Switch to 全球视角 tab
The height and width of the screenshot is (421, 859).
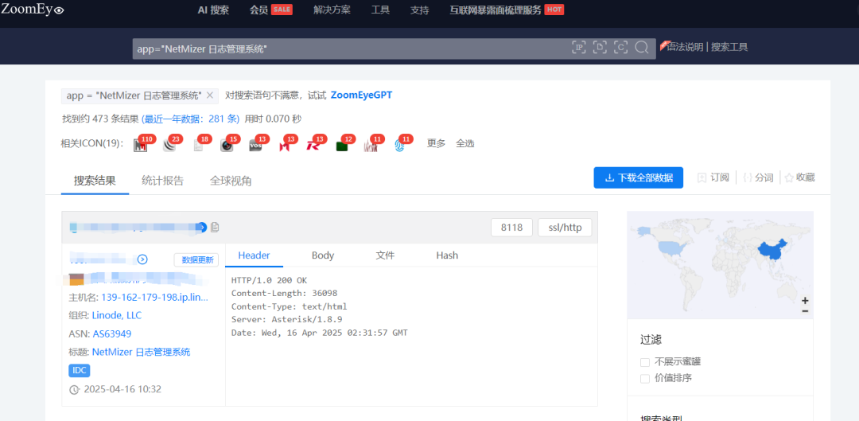(231, 181)
